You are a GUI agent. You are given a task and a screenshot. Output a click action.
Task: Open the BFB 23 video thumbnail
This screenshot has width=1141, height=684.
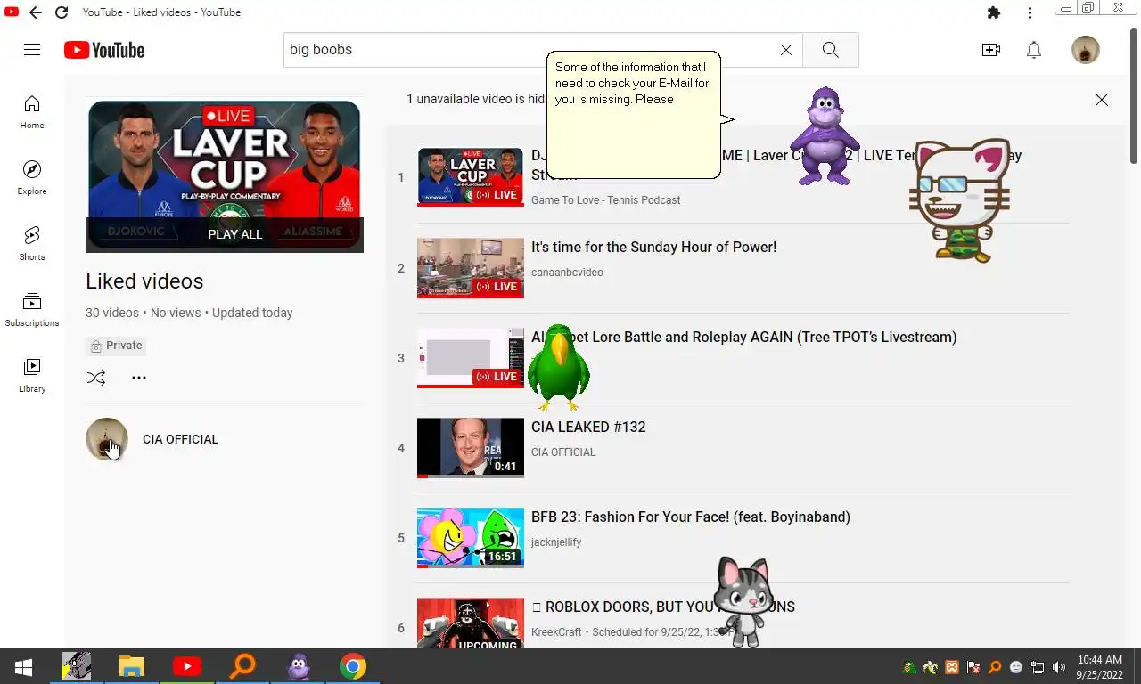(x=471, y=537)
